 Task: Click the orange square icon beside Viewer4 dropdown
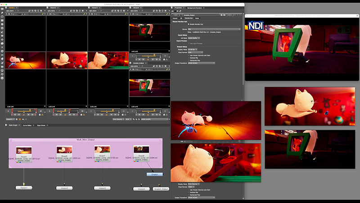click(20, 119)
